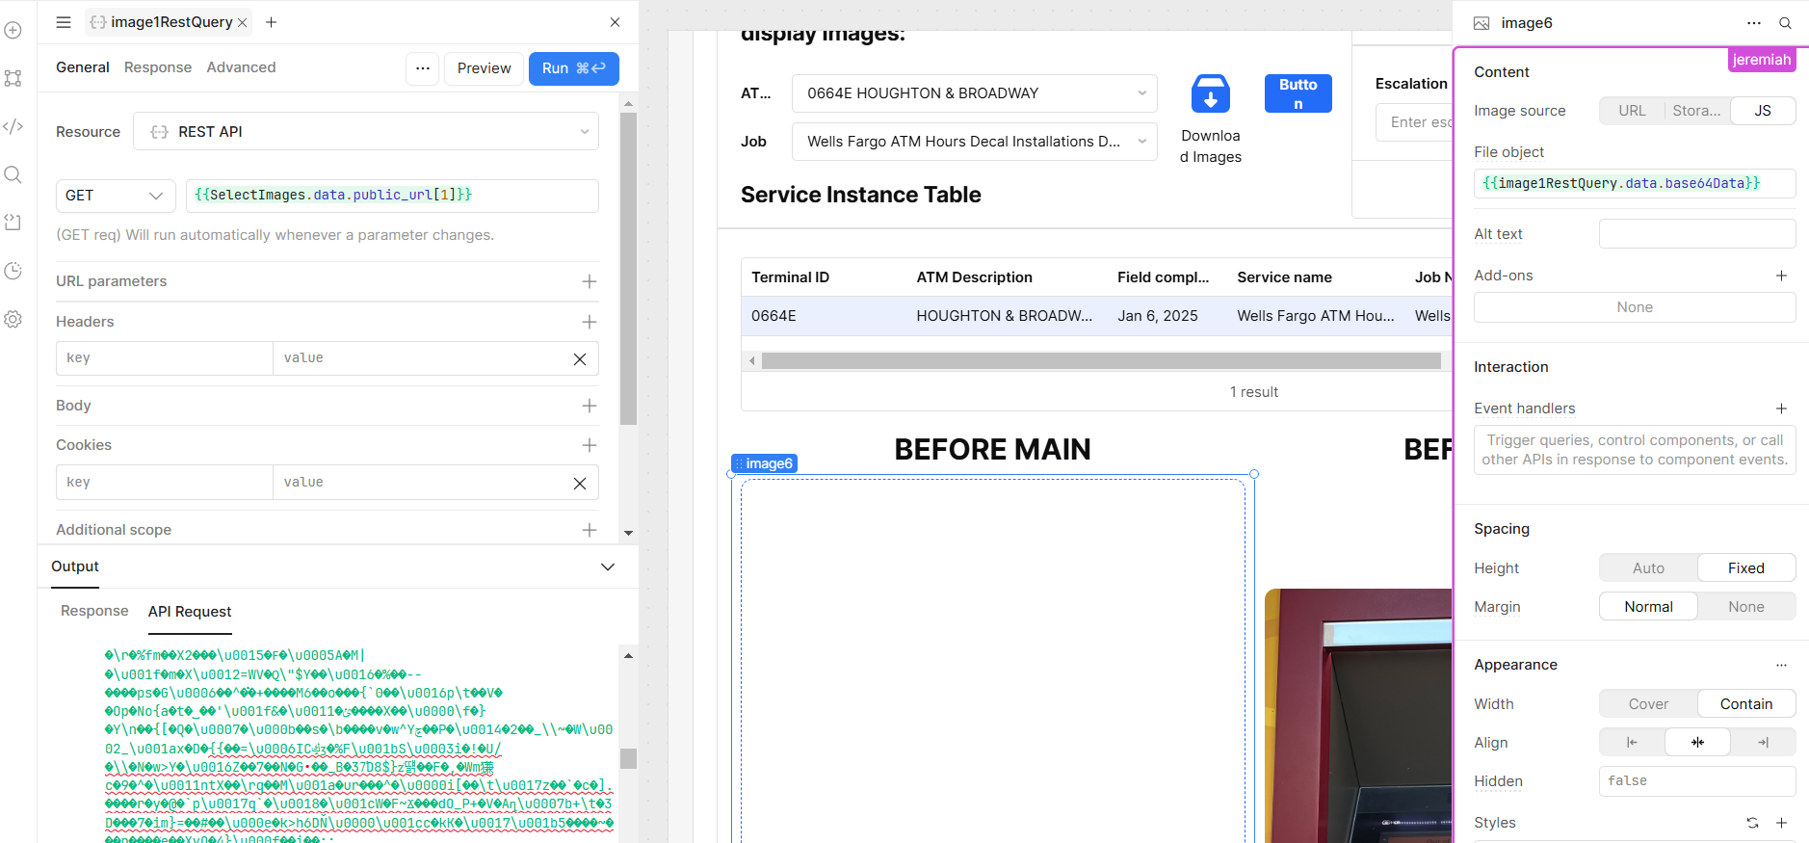1809x843 pixels.
Task: Open the settings gear icon in left sidebar
Action: pyautogui.click(x=13, y=319)
